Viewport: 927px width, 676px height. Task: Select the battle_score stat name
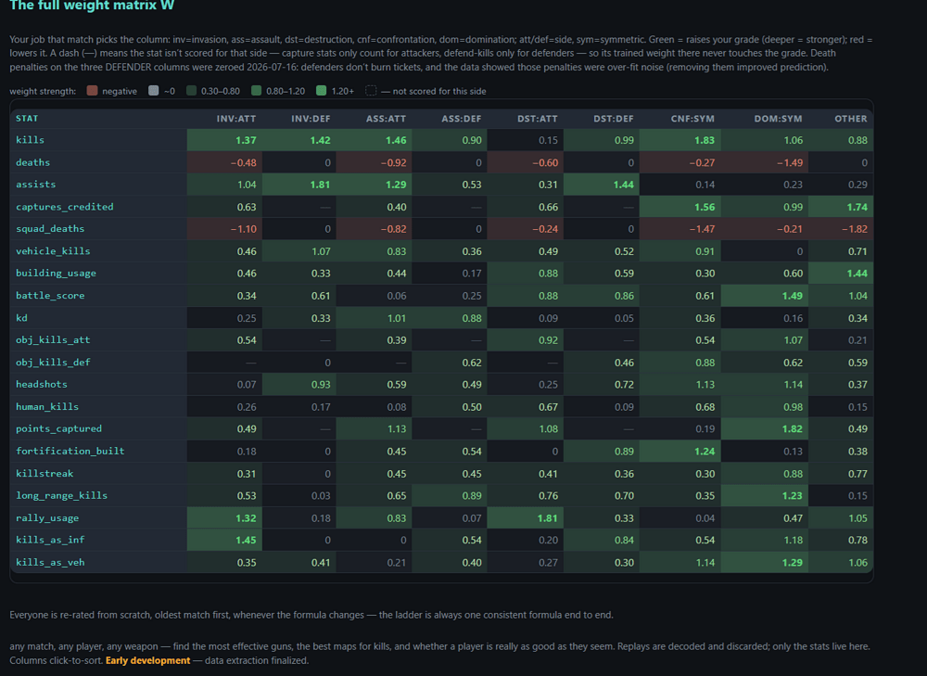pos(50,295)
